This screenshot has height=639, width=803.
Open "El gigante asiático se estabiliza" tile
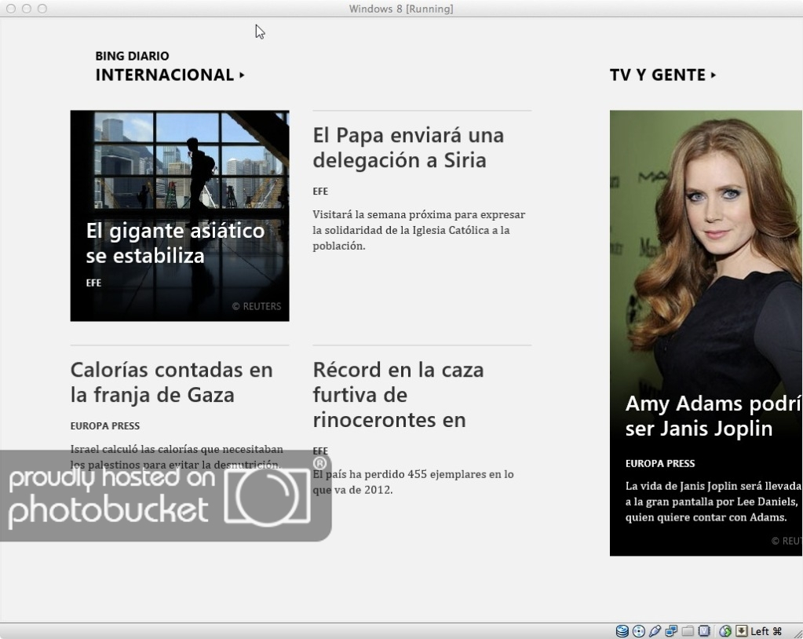click(180, 216)
